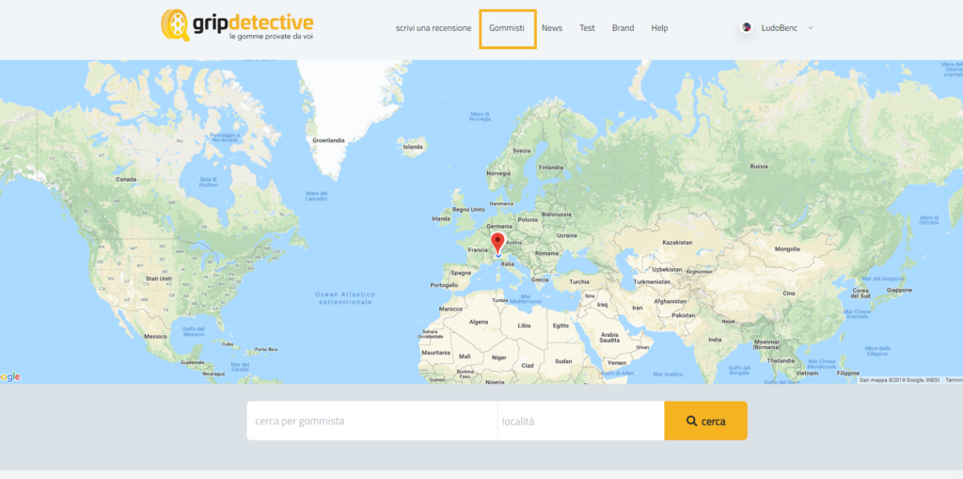Click the gripdetective logo
The height and width of the screenshot is (479, 963).
(236, 26)
